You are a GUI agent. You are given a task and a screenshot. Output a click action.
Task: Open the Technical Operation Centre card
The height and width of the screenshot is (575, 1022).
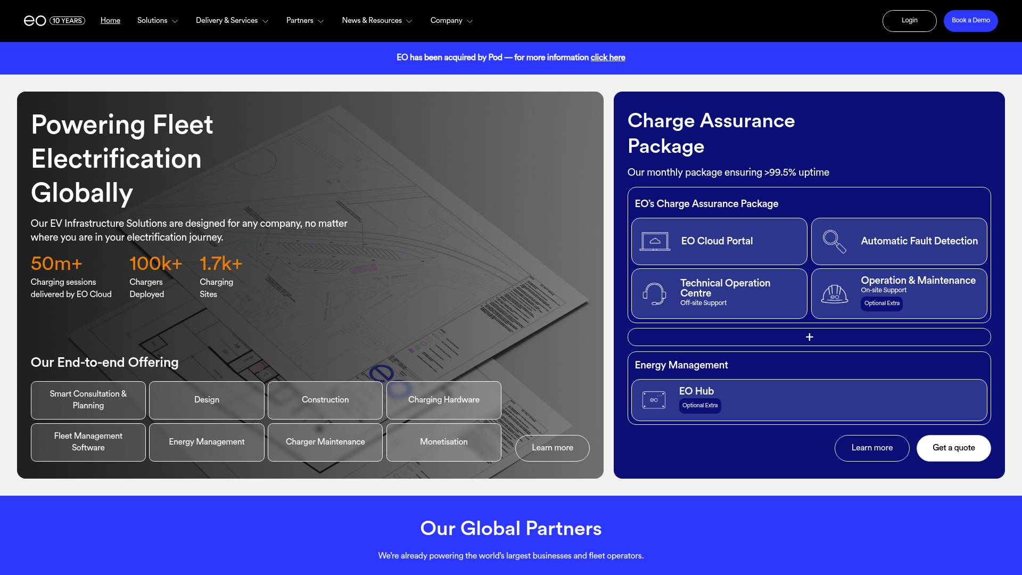click(719, 294)
